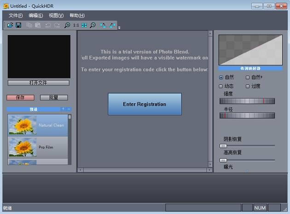Image resolution: width=290 pixels, height=214 pixels.
Task: Click the 高亮恢复 highlight recovery slider handle
Action: click(x=223, y=160)
